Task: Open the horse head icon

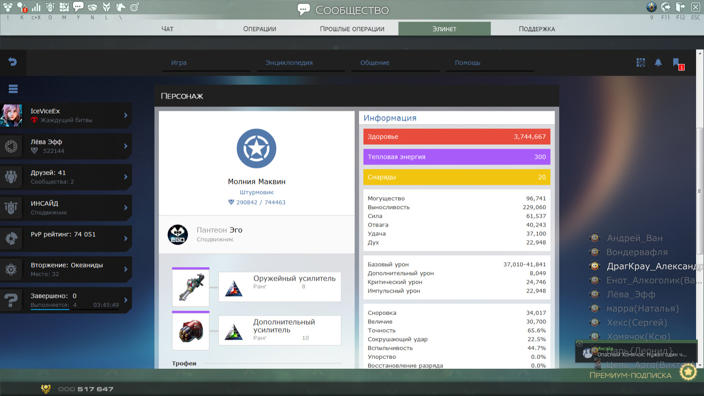Action: coord(121,7)
